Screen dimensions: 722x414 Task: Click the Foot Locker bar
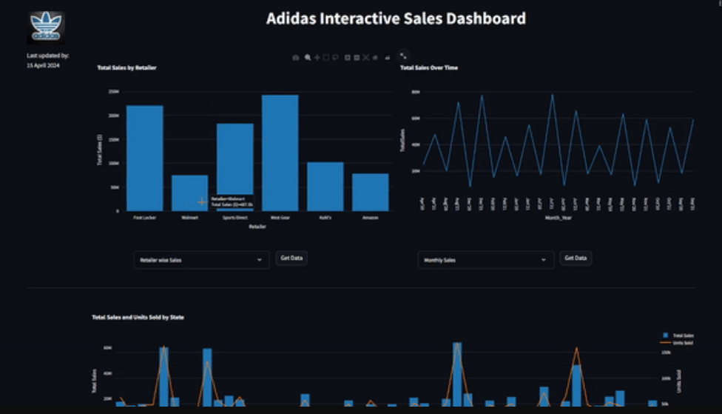pyautogui.click(x=144, y=158)
